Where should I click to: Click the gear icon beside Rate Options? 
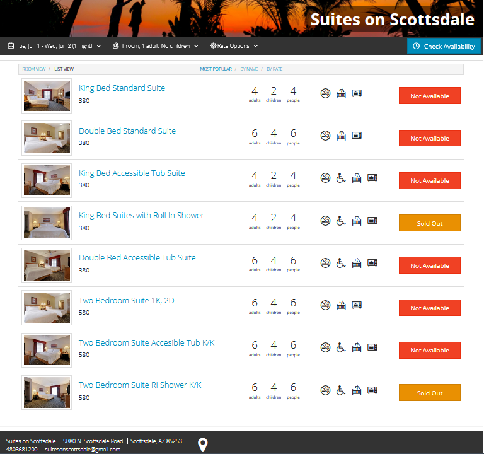pyautogui.click(x=213, y=45)
